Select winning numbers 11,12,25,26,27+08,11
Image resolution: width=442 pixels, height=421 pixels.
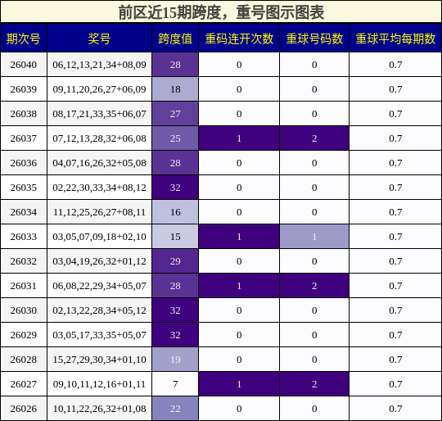100,212
